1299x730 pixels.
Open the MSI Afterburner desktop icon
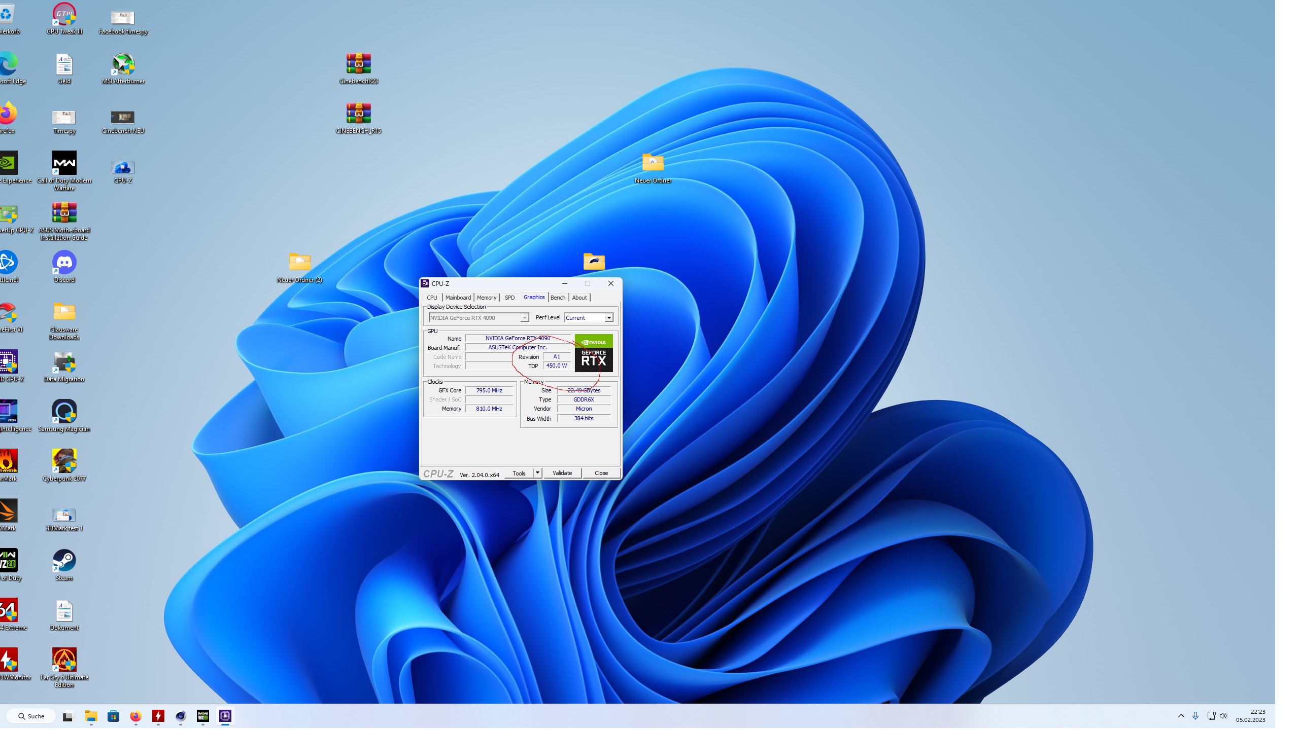click(x=123, y=65)
